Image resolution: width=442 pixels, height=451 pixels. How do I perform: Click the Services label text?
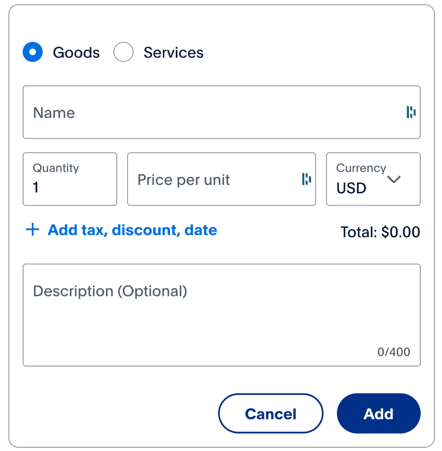pos(173,52)
